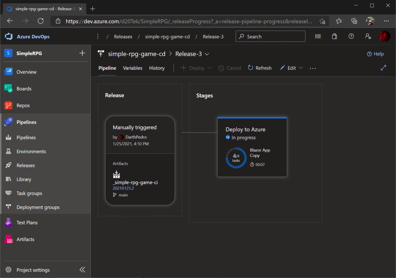Open build 20210125.2 artifact link
396x278 pixels.
coord(123,189)
